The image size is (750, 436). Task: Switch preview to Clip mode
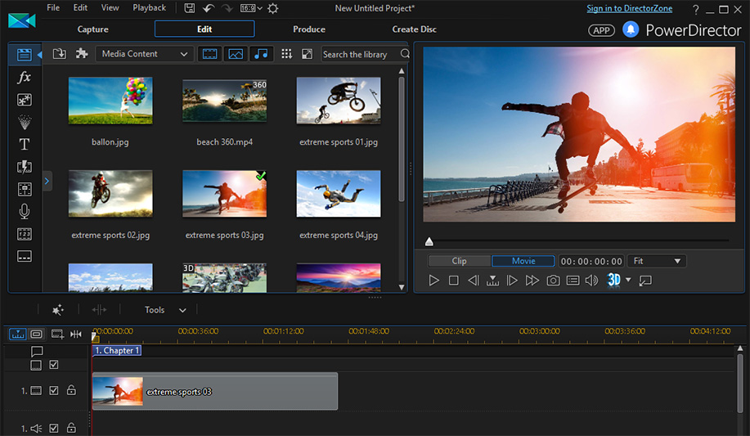(x=460, y=261)
